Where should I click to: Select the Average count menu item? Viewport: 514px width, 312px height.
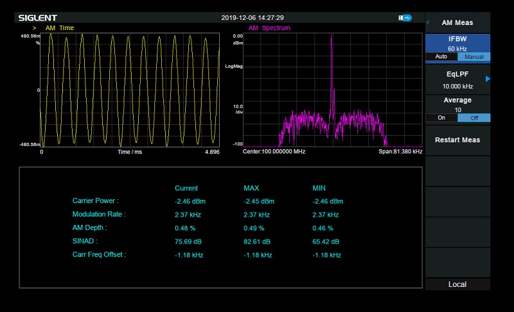click(457, 104)
